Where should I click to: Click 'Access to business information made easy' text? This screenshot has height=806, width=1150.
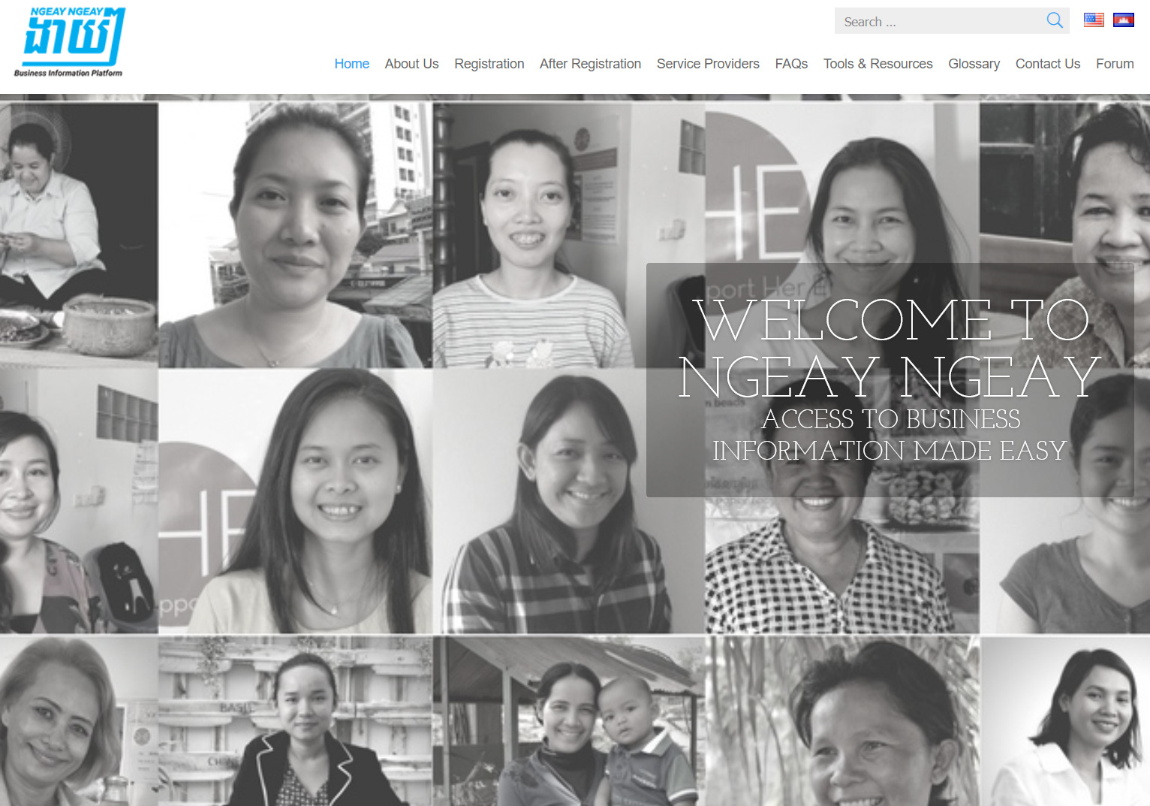890,435
